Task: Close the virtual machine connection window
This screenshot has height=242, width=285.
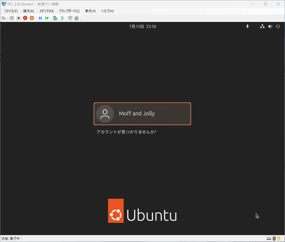Action: point(278,4)
